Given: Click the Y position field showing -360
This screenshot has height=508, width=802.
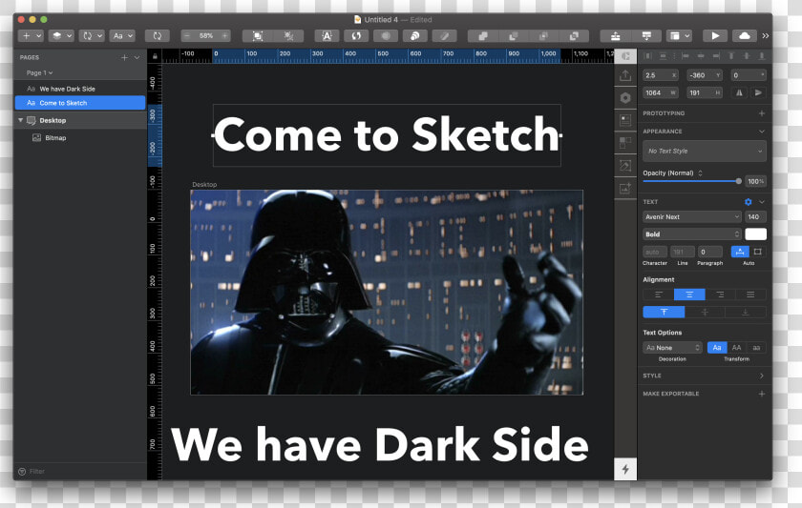Looking at the screenshot, I should tap(704, 75).
